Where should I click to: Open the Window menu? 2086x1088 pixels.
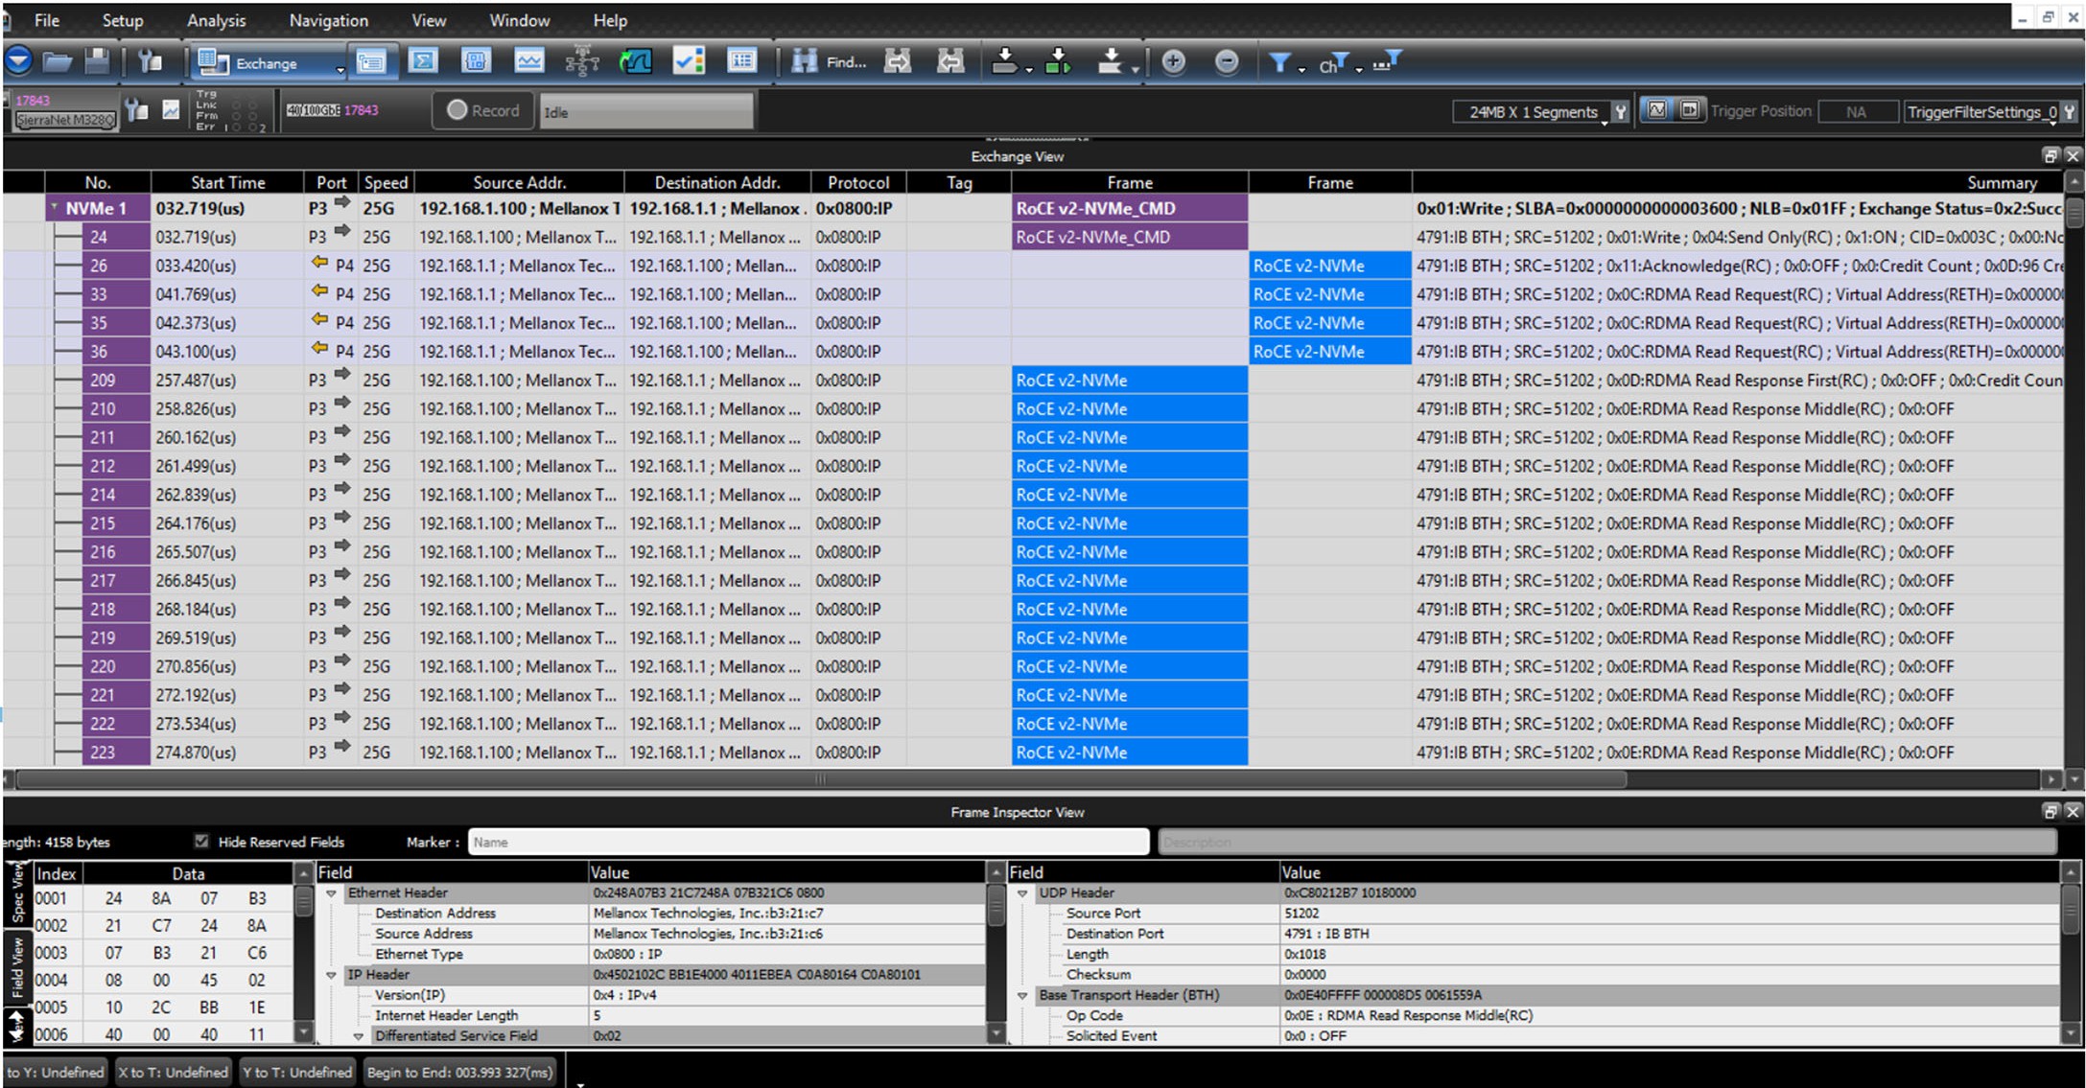[519, 20]
